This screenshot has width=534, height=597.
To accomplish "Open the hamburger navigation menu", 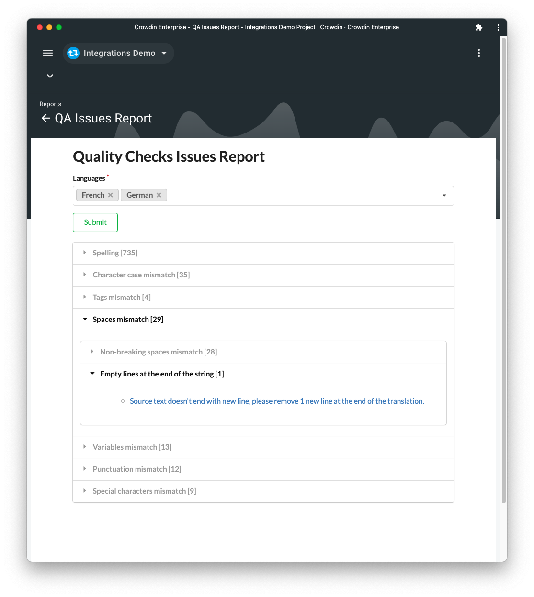I will [48, 53].
